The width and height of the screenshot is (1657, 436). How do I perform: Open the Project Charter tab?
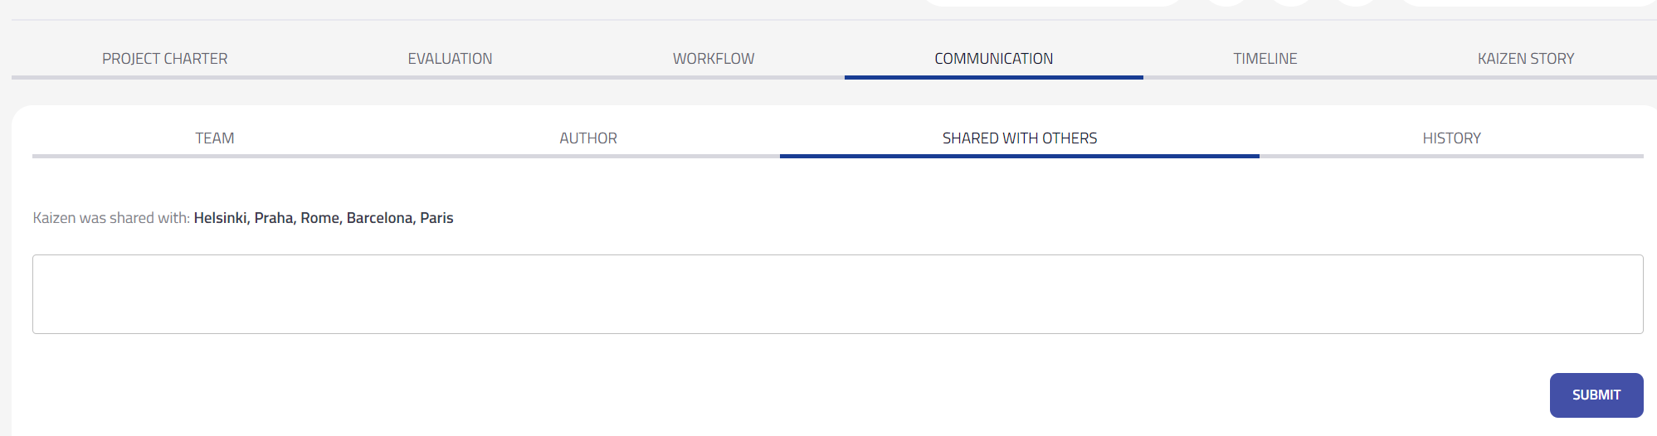tap(164, 59)
